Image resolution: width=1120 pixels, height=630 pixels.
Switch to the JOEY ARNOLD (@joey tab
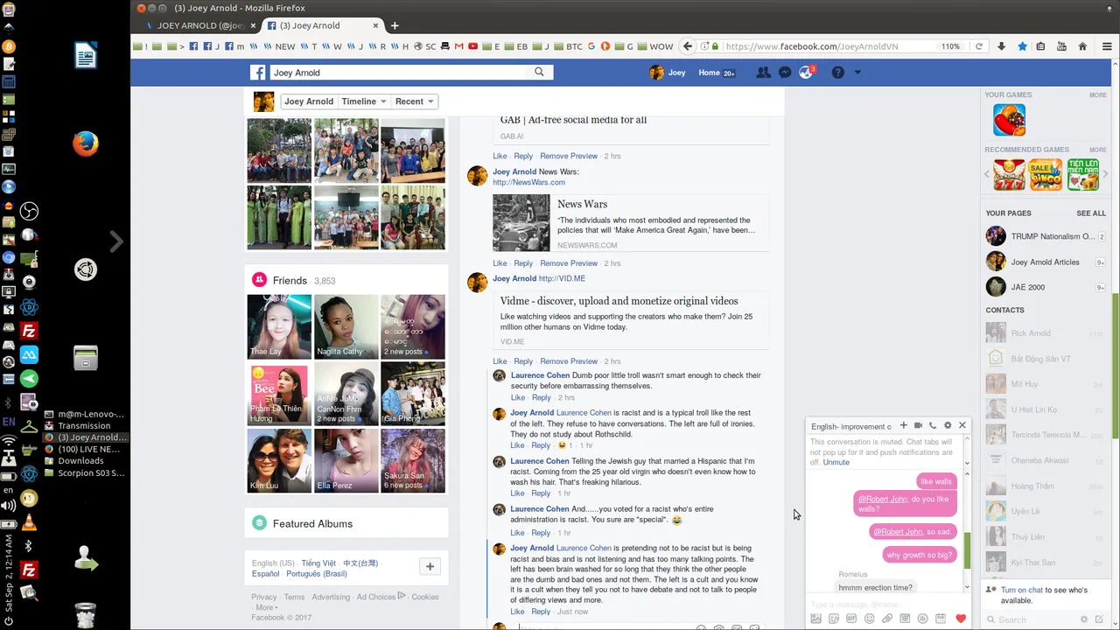click(200, 25)
